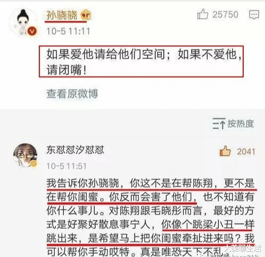
Task: Like 孙骁骁's post with thumbs-up icon
Action: click(x=203, y=14)
